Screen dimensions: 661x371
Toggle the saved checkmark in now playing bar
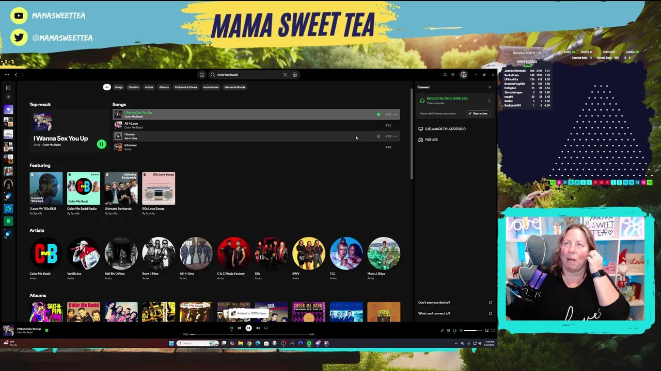pos(46,330)
